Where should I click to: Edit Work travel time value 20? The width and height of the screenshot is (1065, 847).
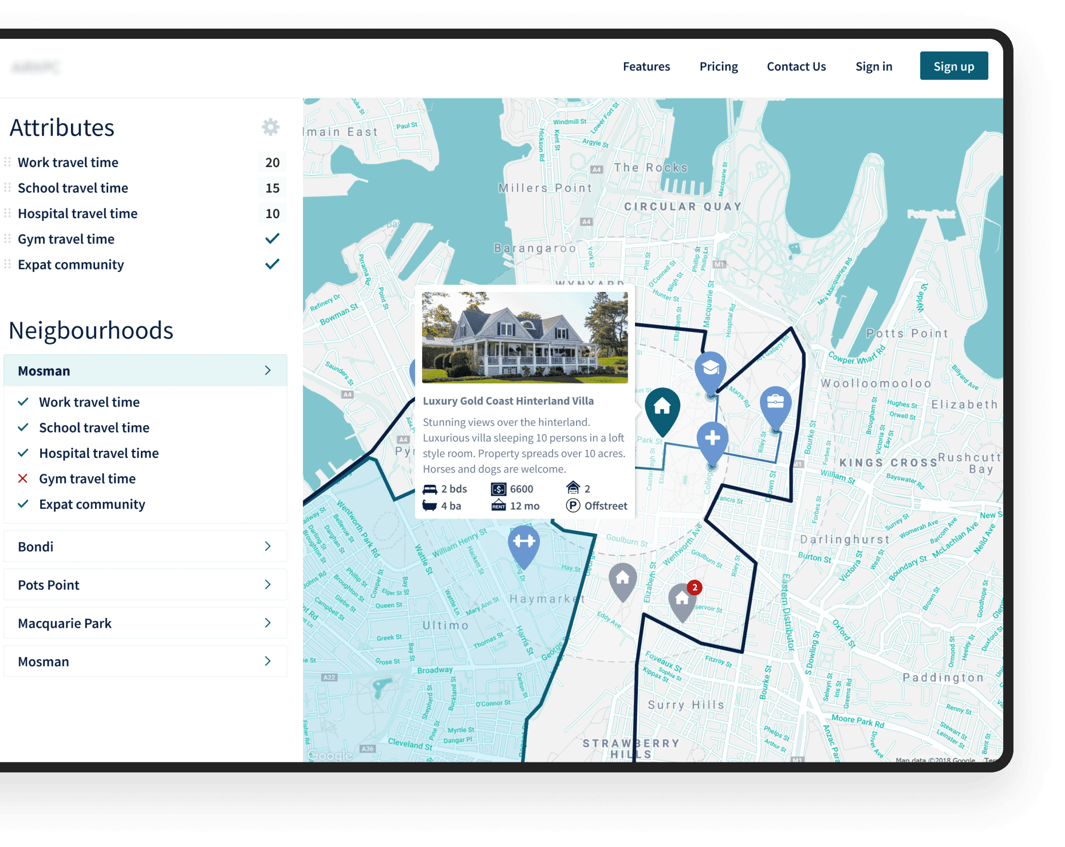273,163
